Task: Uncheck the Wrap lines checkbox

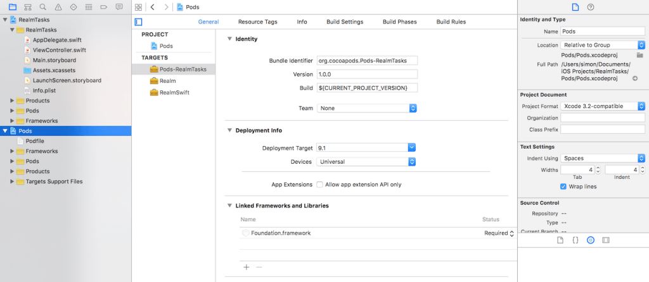Action: 563,187
